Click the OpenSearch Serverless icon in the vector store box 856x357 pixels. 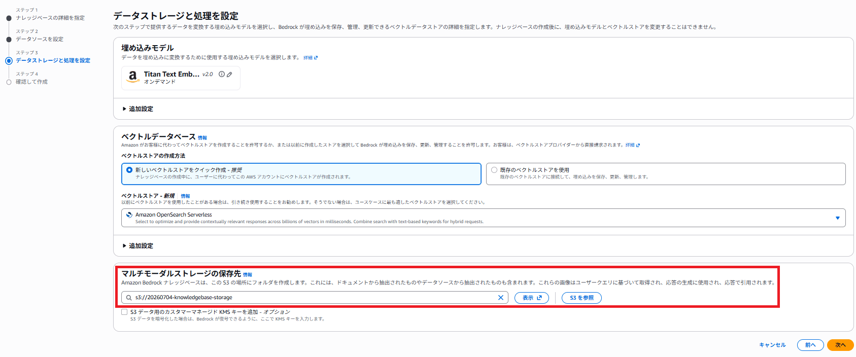point(129,215)
